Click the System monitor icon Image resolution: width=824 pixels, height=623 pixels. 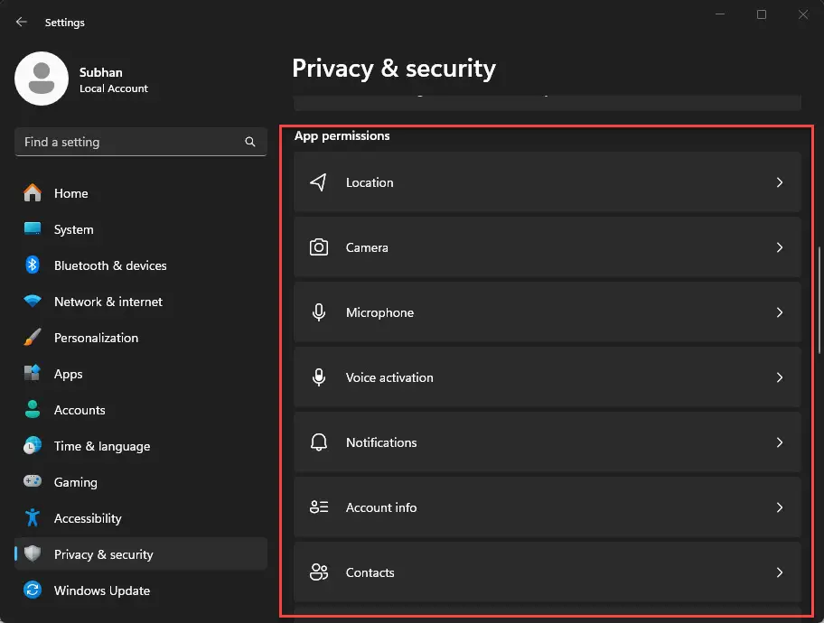pos(33,228)
